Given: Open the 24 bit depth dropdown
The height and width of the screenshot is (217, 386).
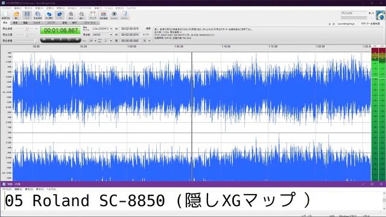Looking at the screenshot, I should 92,40.
